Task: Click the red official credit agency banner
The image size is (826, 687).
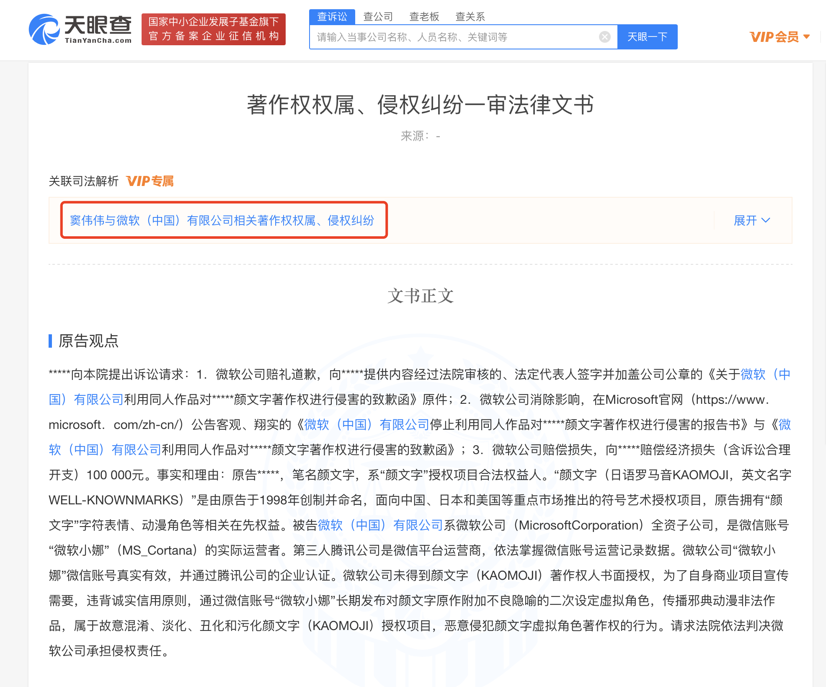Action: (x=213, y=29)
